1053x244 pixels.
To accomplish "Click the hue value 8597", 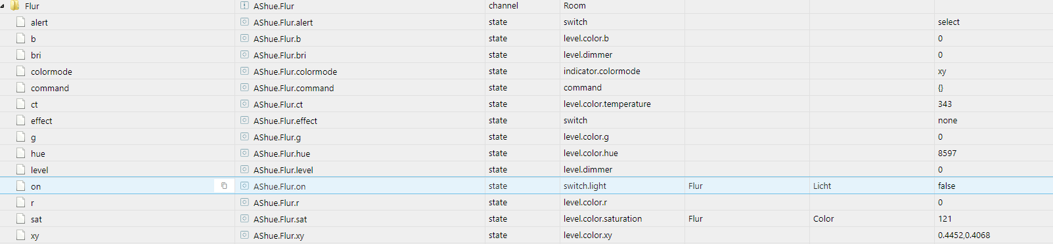I will click(947, 153).
